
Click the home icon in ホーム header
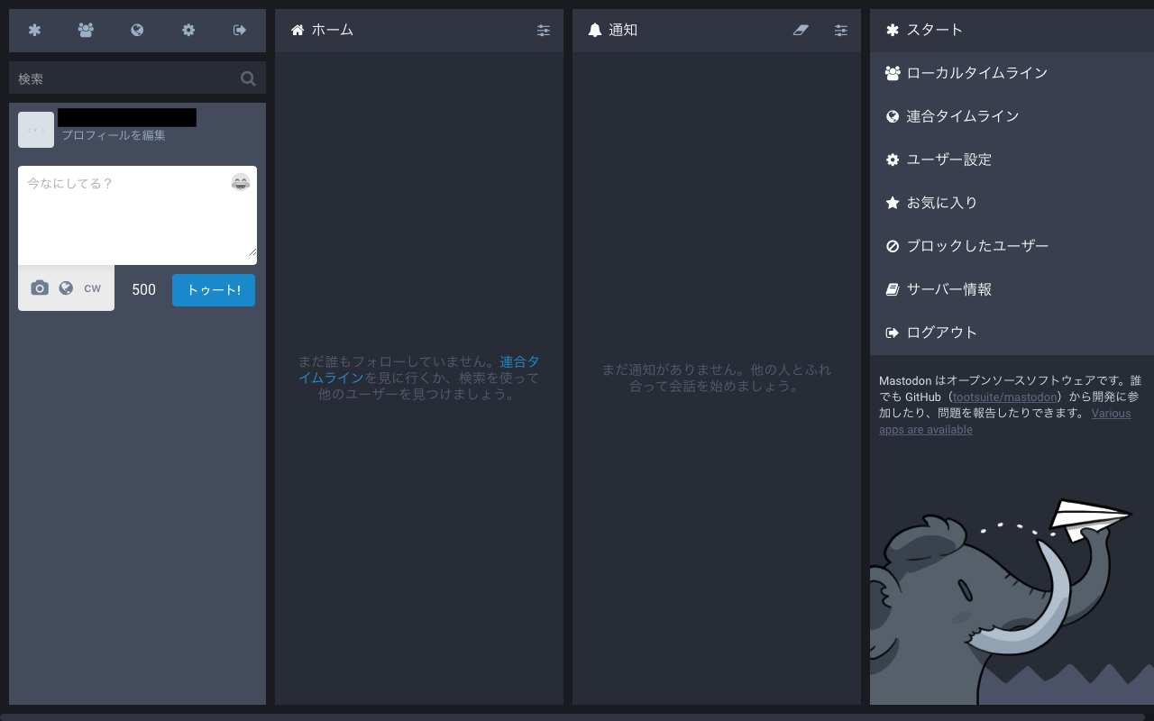pyautogui.click(x=298, y=30)
